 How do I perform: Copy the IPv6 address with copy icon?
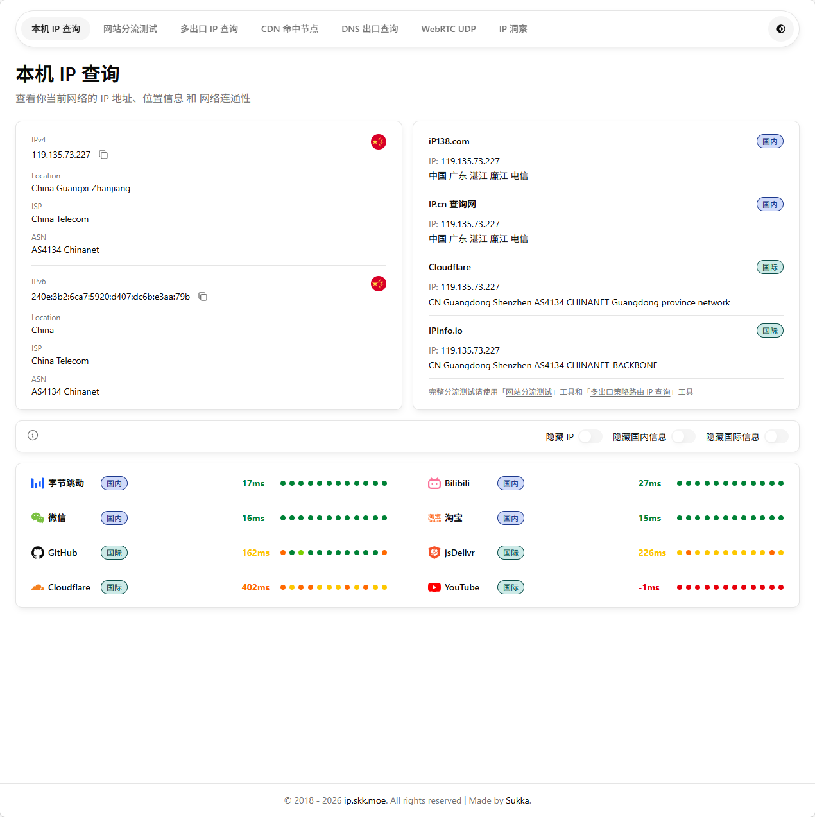[203, 297]
